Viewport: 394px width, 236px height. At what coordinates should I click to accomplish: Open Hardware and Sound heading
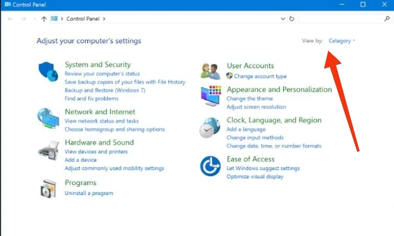tap(99, 142)
